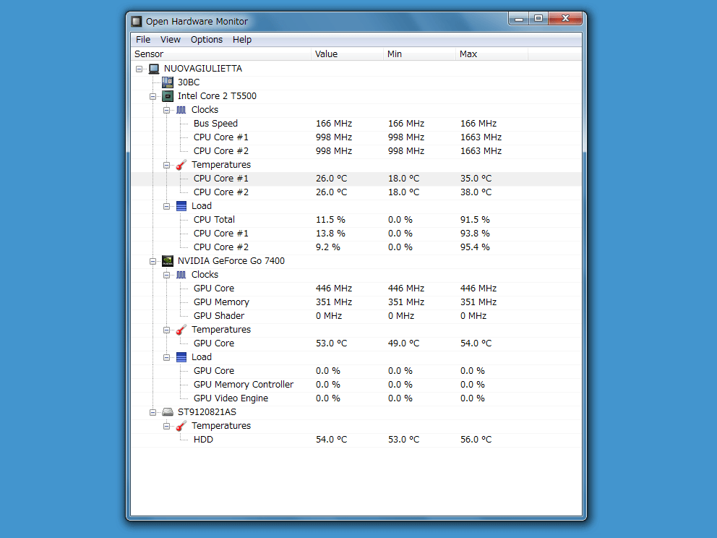
Task: Select the GPU Memory clock row
Action: (x=356, y=302)
